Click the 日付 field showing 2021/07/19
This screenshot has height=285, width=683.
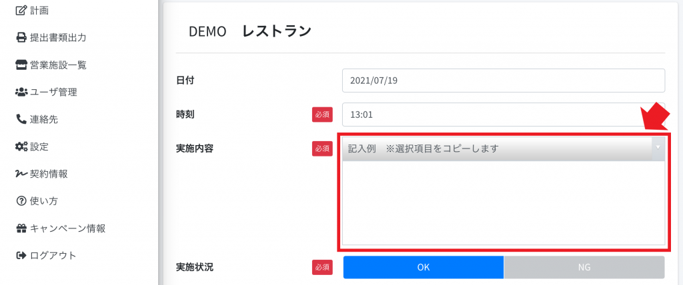click(x=504, y=81)
